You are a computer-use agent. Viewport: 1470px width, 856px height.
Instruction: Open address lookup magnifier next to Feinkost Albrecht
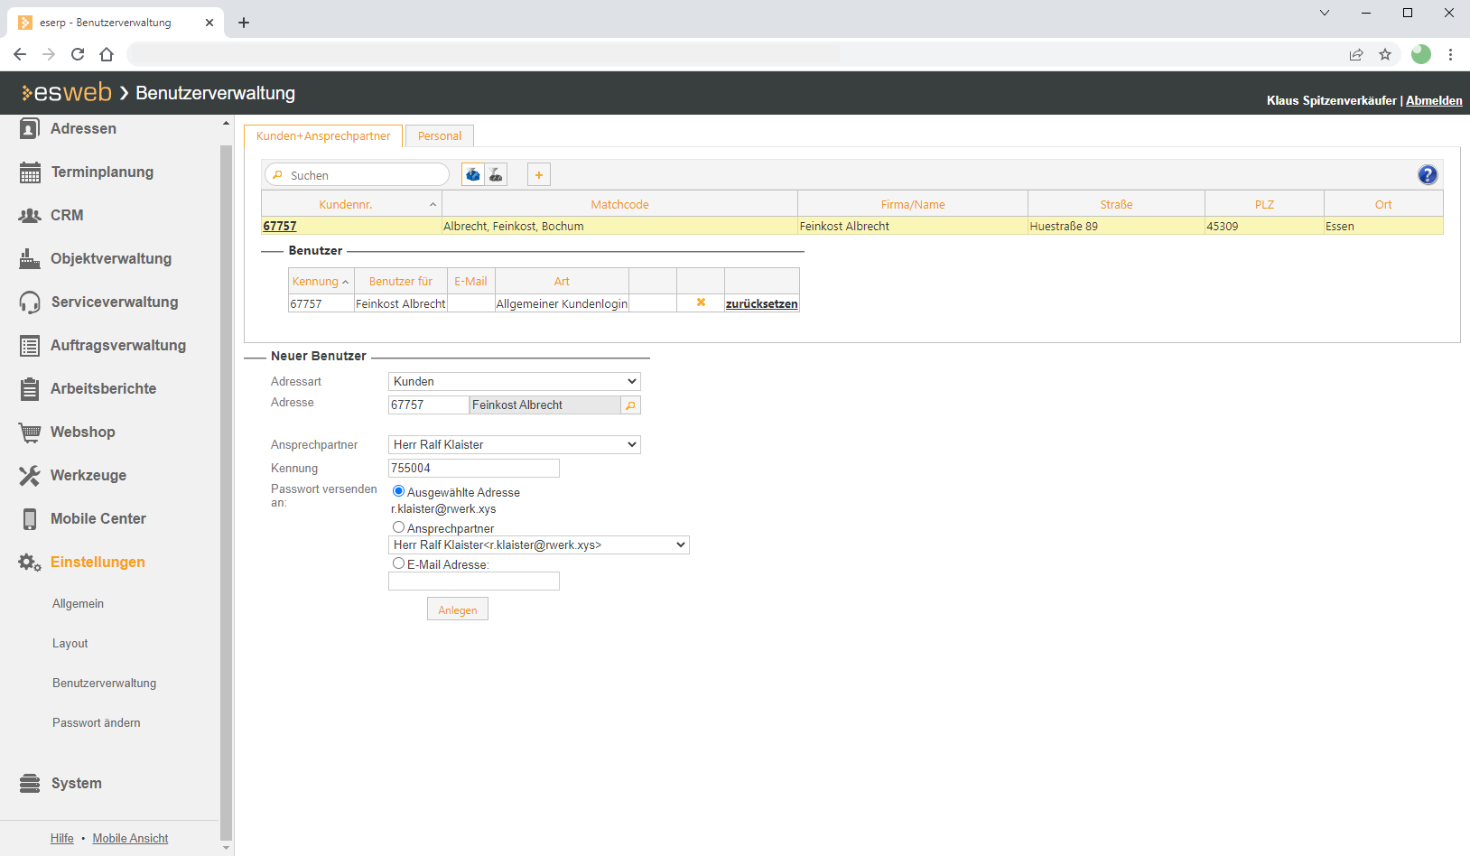[x=630, y=405]
